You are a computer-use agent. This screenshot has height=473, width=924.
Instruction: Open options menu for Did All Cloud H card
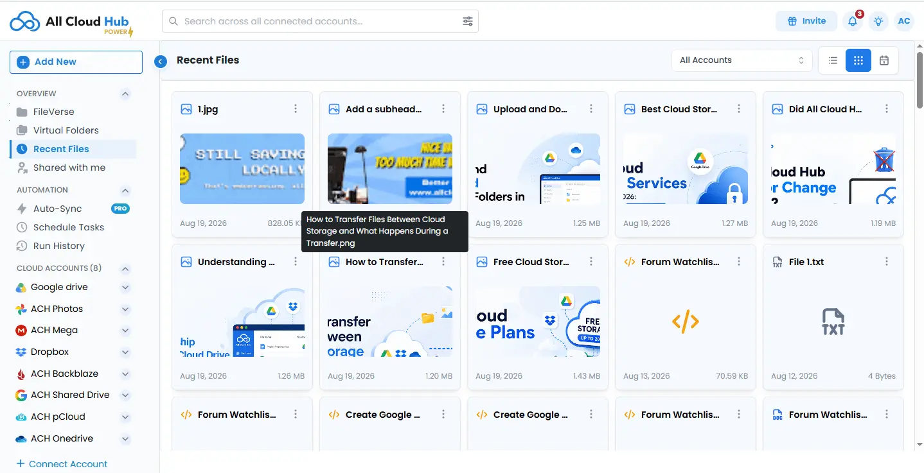coord(887,109)
